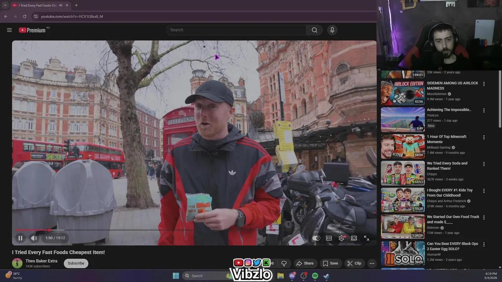
Task: Open options menu for Black Ops Easter Egg
Action: click(x=484, y=244)
